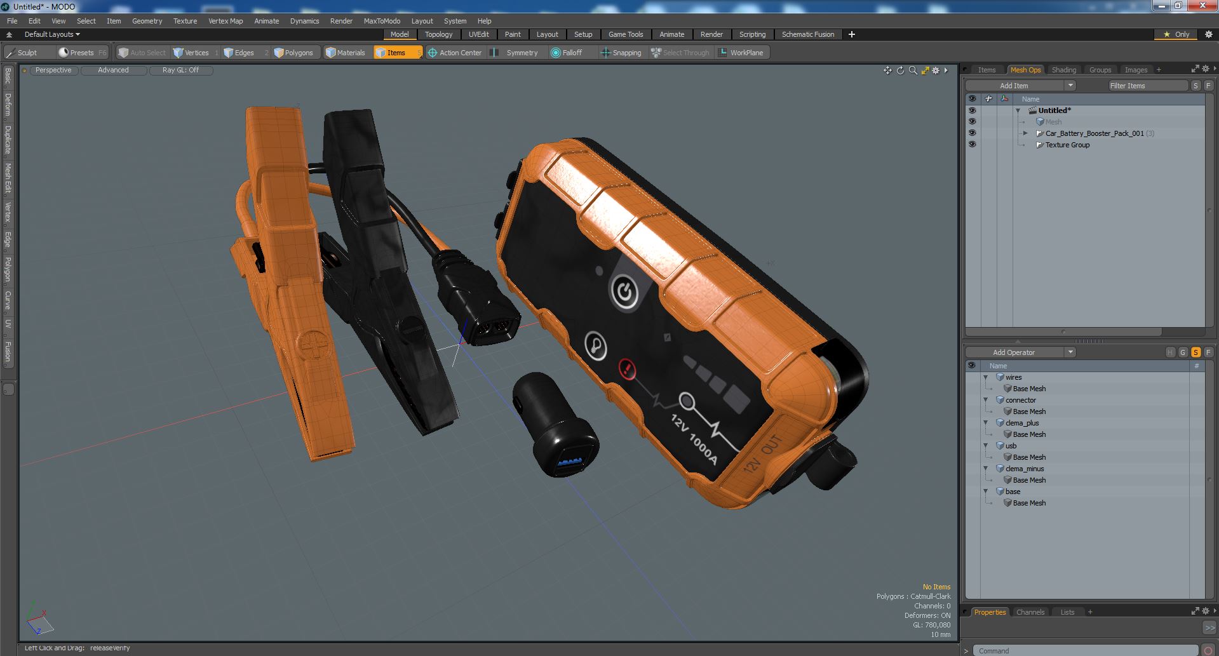
Task: Open Default Layouts dropdown
Action: (52, 34)
